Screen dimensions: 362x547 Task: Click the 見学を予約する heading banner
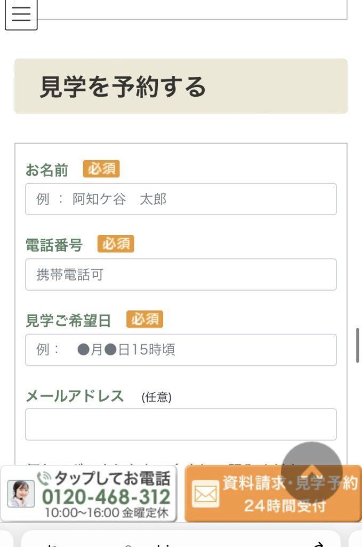(x=181, y=86)
